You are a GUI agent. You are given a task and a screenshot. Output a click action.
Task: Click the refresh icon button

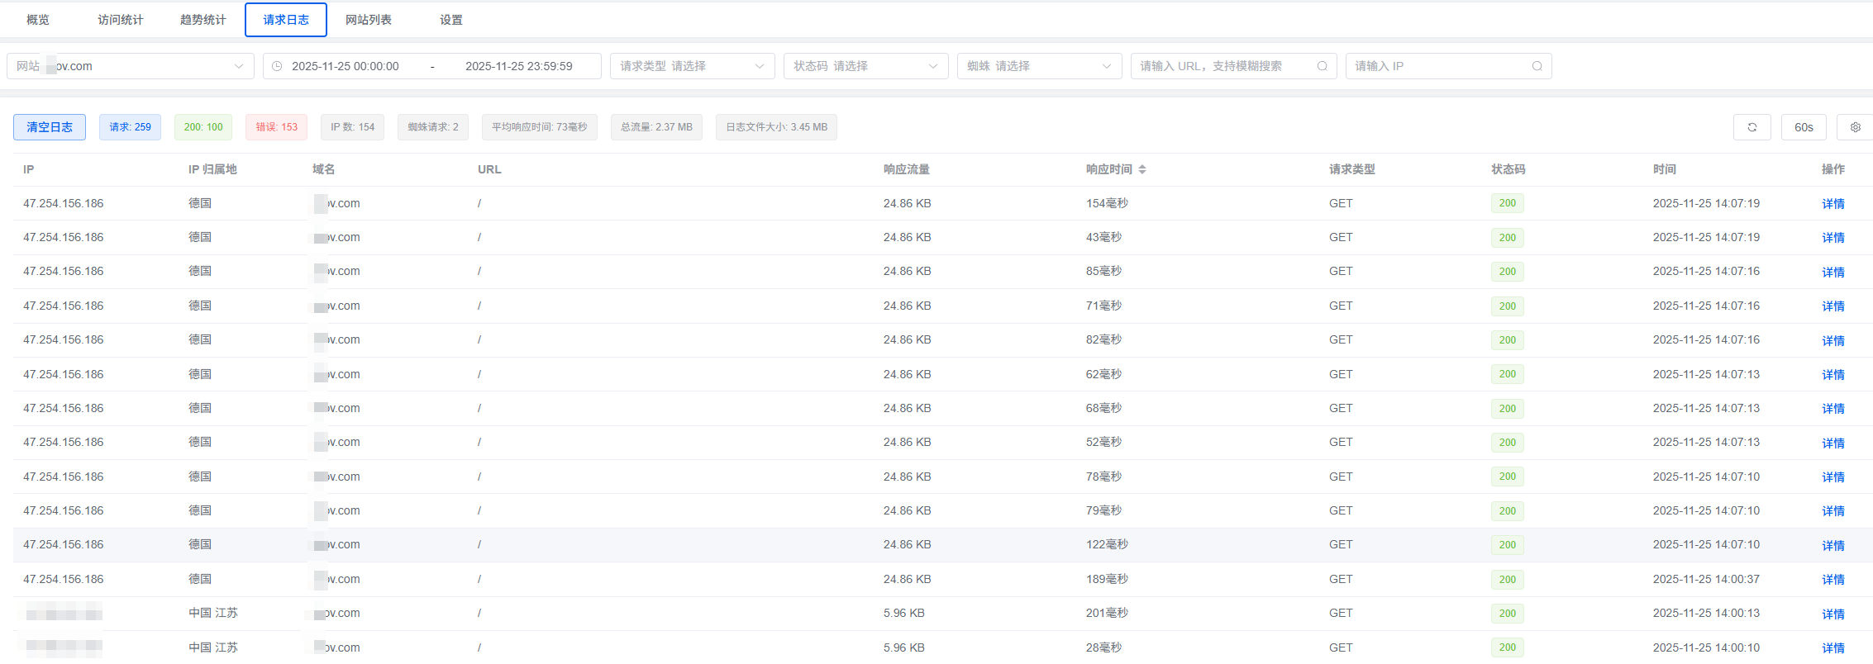click(1751, 127)
